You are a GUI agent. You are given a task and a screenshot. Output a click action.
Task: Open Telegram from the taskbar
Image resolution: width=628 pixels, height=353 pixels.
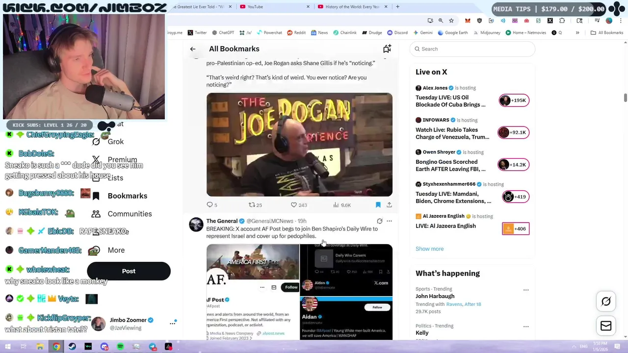click(x=153, y=347)
